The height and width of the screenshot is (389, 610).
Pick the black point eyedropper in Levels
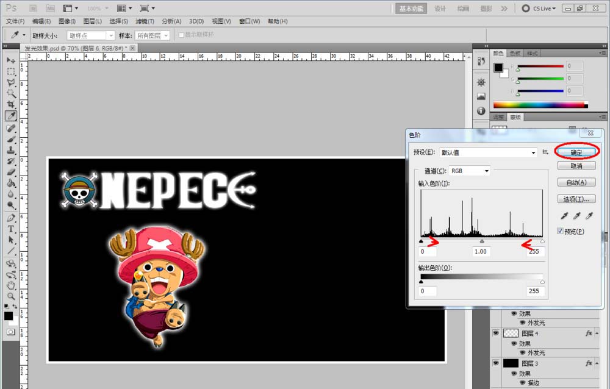[x=564, y=216]
